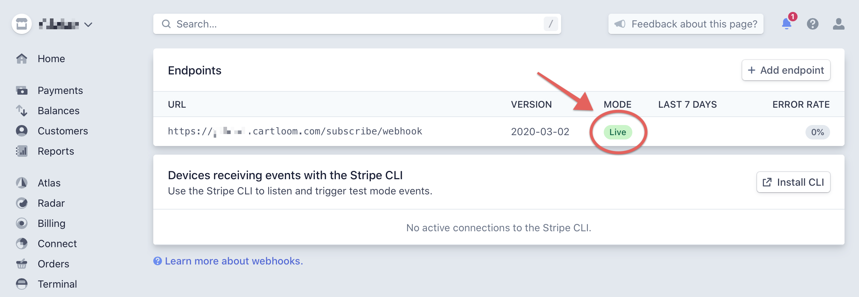Click the help question mark icon

click(813, 24)
